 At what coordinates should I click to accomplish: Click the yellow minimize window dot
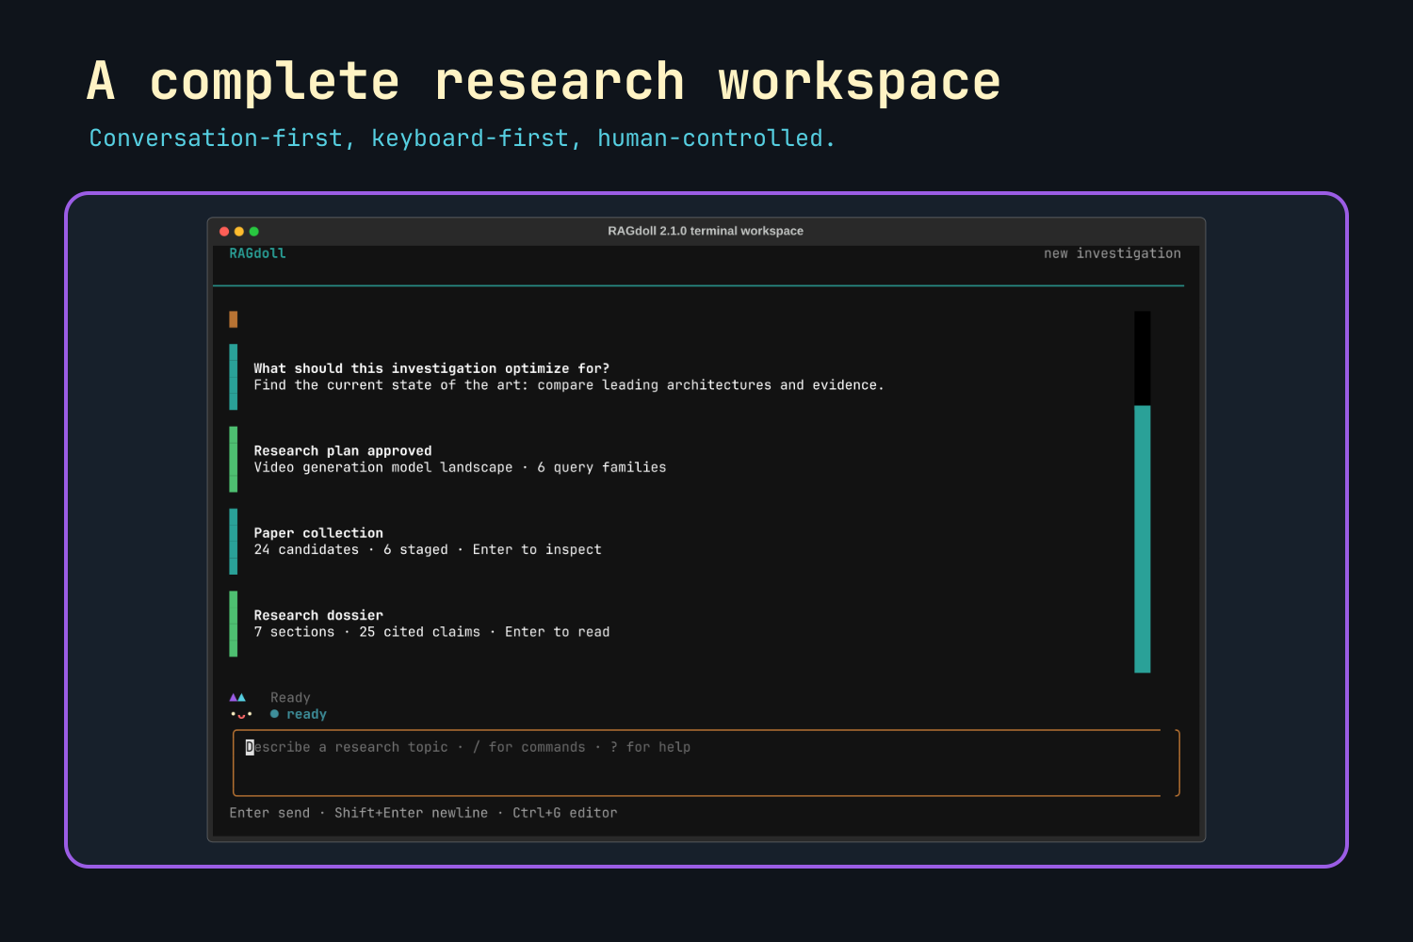[239, 232]
